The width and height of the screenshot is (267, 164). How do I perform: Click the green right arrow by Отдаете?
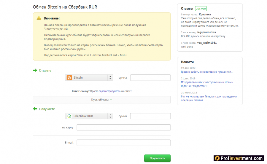click(x=35, y=70)
